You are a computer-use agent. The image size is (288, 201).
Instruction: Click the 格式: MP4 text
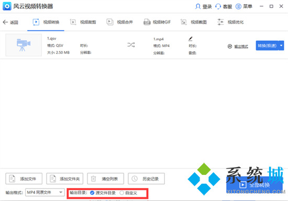click(x=161, y=46)
